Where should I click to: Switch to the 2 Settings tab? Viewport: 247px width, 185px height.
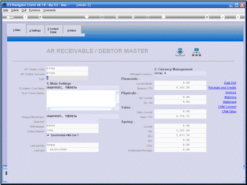pos(35,31)
